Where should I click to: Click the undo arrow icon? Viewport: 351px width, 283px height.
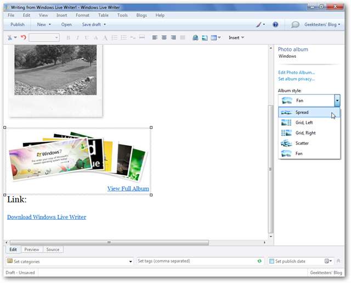click(24, 38)
